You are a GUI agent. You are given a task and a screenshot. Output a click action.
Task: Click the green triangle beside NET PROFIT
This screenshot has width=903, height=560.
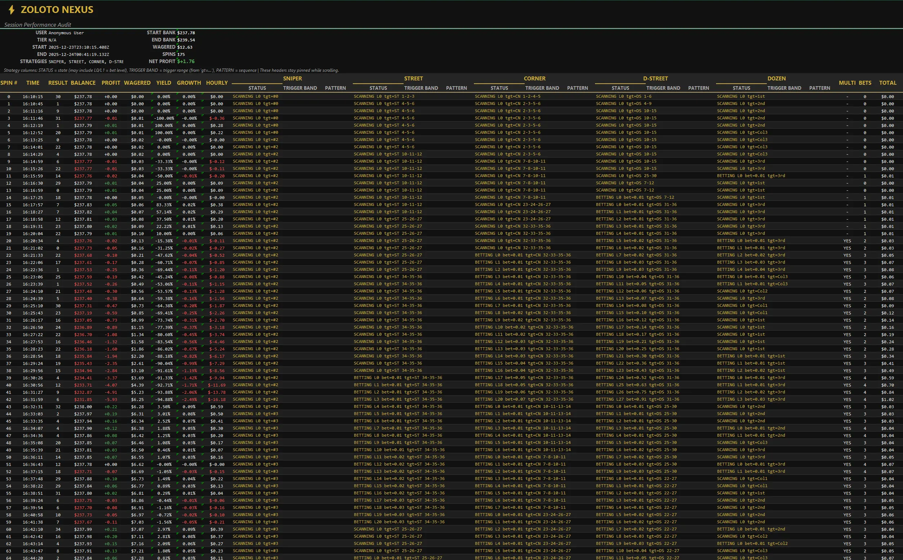(178, 59)
